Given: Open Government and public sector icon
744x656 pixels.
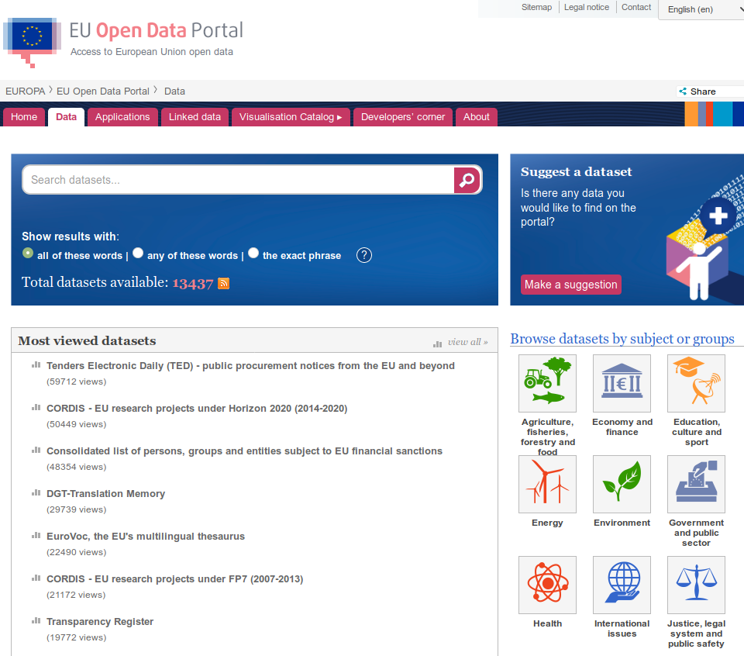Looking at the screenshot, I should point(696,484).
